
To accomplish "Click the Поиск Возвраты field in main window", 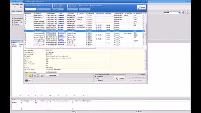I will click(x=18, y=13).
